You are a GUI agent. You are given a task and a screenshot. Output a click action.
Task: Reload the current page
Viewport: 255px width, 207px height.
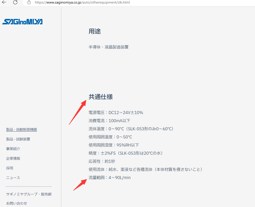15,3
